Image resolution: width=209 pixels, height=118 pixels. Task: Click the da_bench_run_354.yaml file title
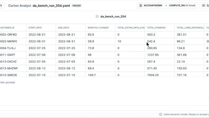pyautogui.click(x=51, y=6)
